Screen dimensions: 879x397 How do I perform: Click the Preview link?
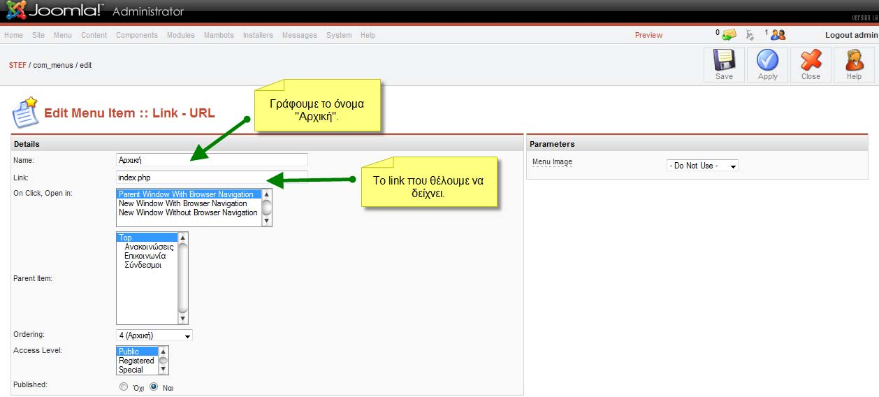[x=648, y=35]
